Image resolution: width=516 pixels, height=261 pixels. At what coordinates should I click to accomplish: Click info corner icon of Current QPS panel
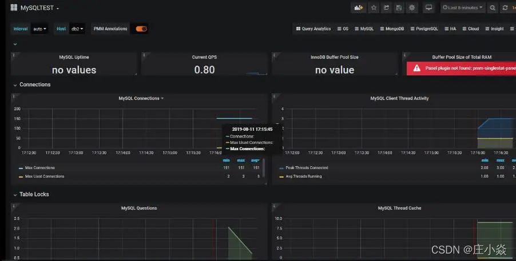tap(144, 55)
